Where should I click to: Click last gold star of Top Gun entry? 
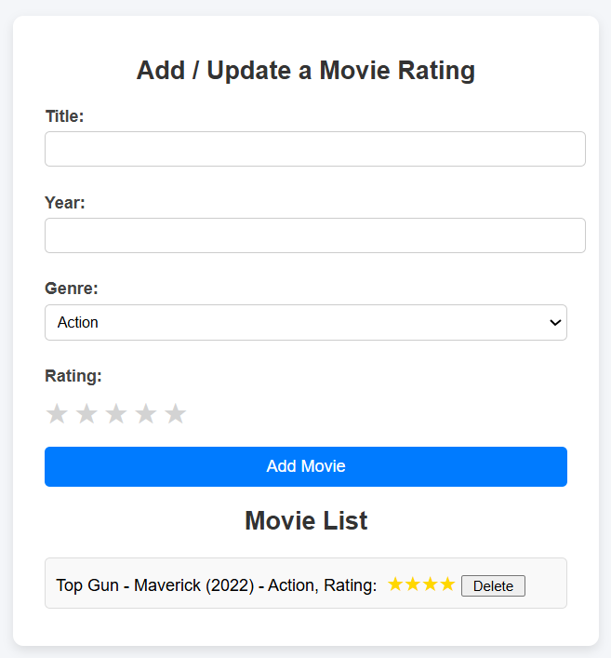447,584
